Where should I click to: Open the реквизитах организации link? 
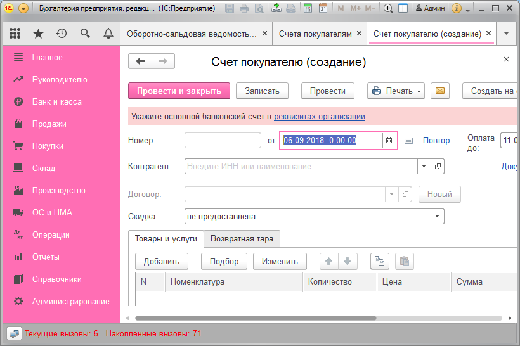tap(320, 117)
